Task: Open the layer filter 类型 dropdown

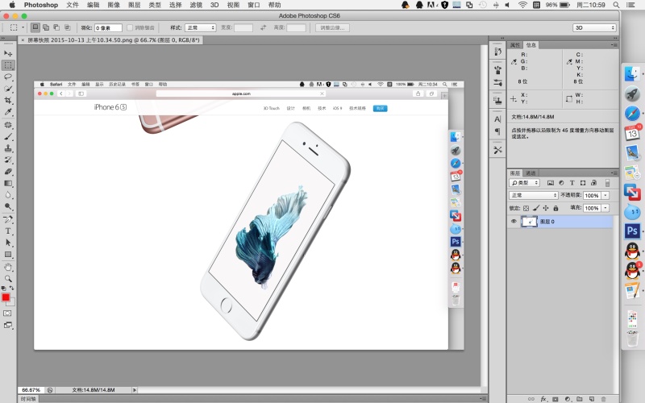Action: click(x=524, y=183)
